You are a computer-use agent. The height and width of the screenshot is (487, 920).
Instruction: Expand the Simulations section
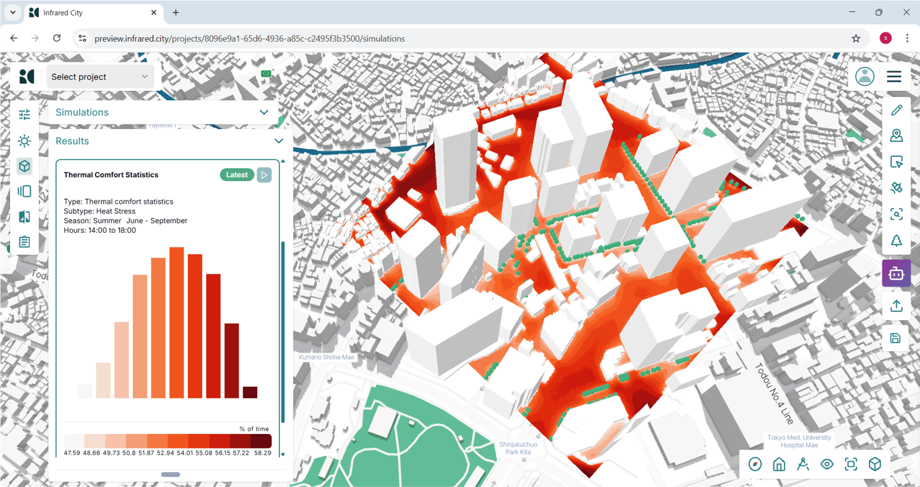[x=163, y=112]
